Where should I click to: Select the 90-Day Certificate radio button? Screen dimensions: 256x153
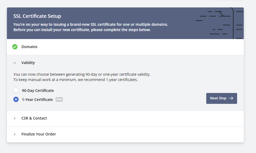pyautogui.click(x=16, y=91)
